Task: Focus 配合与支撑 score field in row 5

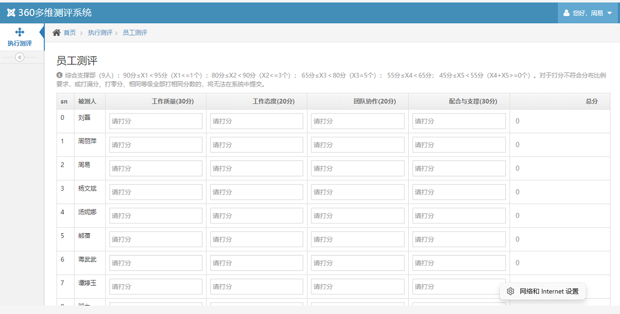Action: 459,239
